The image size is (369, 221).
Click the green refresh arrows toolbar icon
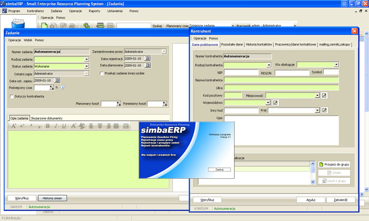click(86, 25)
